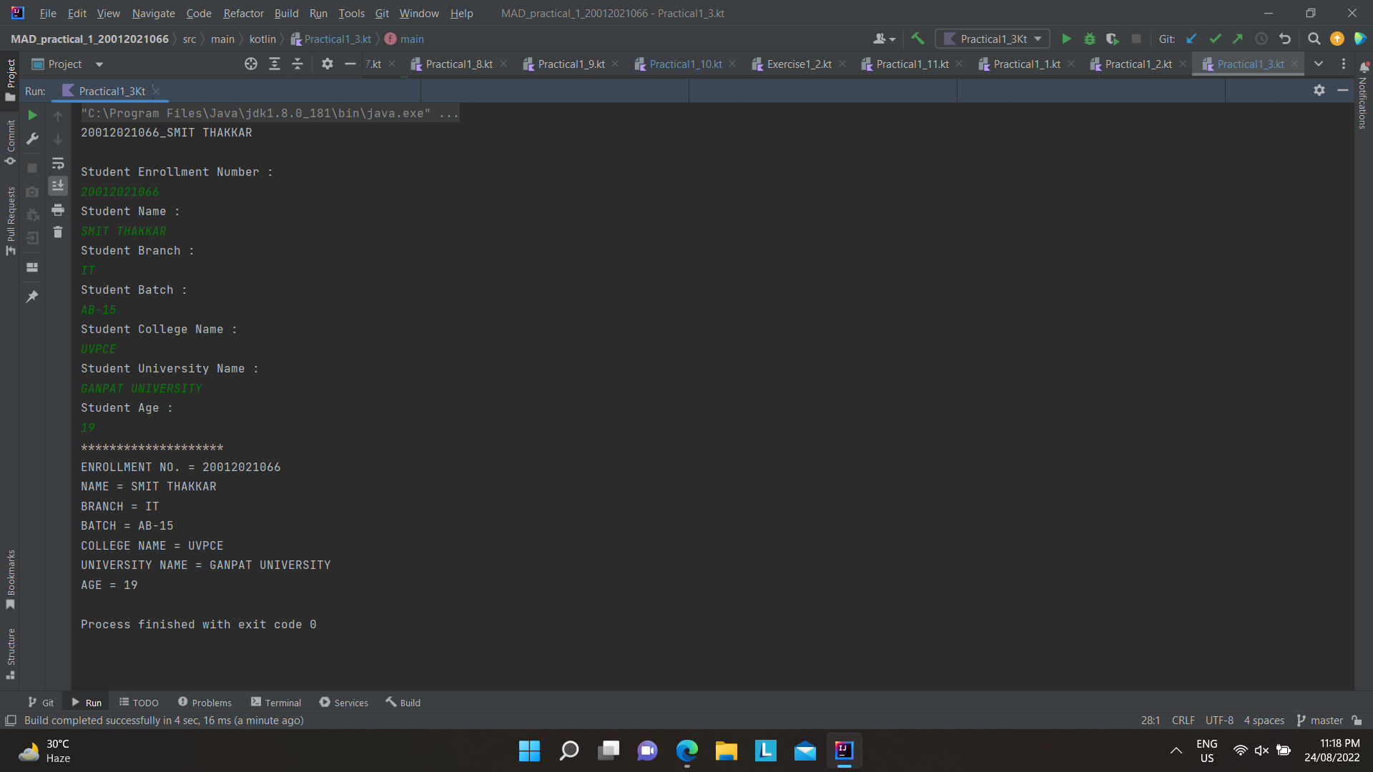Viewport: 1373px width, 772px height.
Task: Open user account dropdown in toolbar
Action: coord(885,39)
